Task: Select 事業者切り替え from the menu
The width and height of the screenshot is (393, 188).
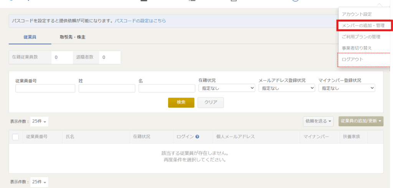Action: [x=357, y=48]
